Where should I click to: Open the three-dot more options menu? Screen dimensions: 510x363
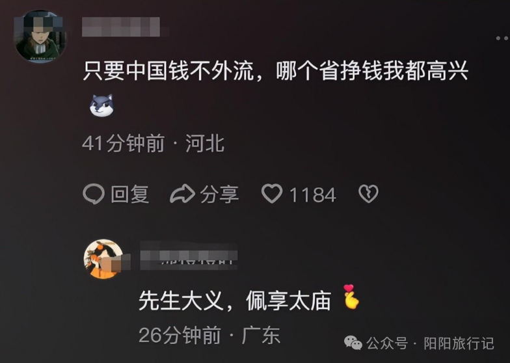click(x=502, y=38)
